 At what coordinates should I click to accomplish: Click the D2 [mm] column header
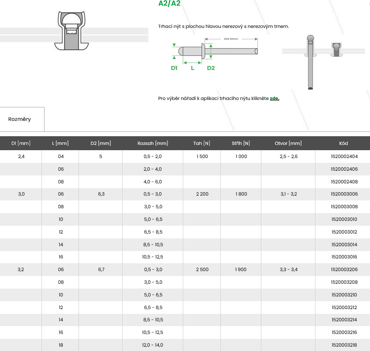click(x=101, y=143)
